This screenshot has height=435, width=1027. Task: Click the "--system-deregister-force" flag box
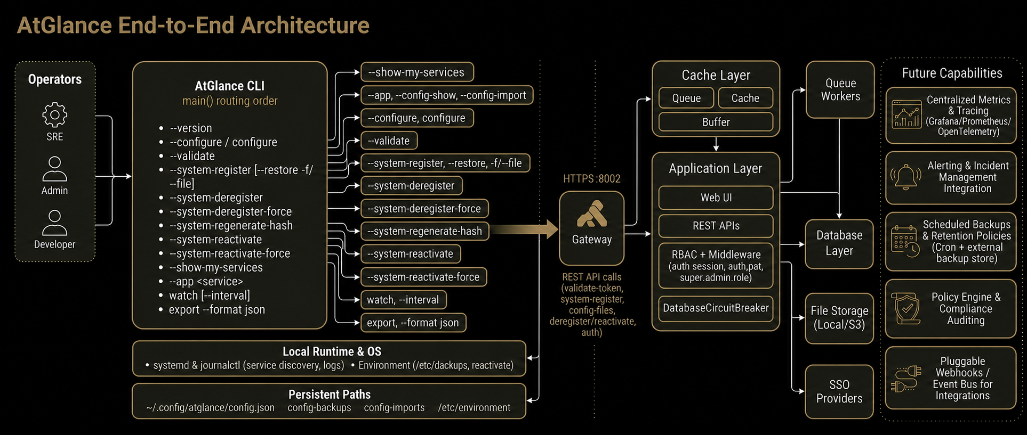pyautogui.click(x=424, y=208)
